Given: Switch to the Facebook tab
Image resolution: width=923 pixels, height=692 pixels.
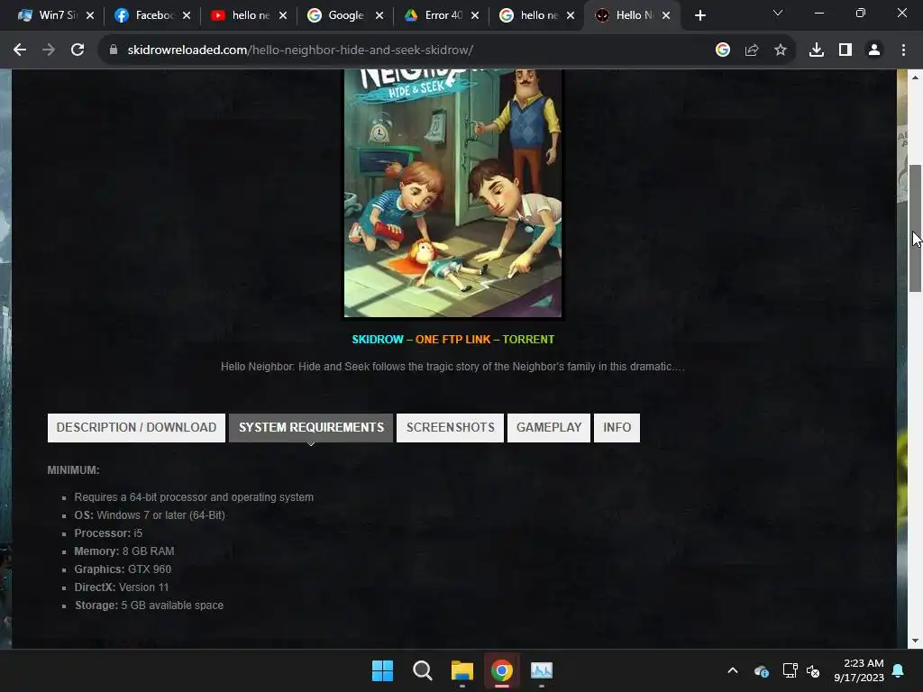Looking at the screenshot, I should (145, 15).
